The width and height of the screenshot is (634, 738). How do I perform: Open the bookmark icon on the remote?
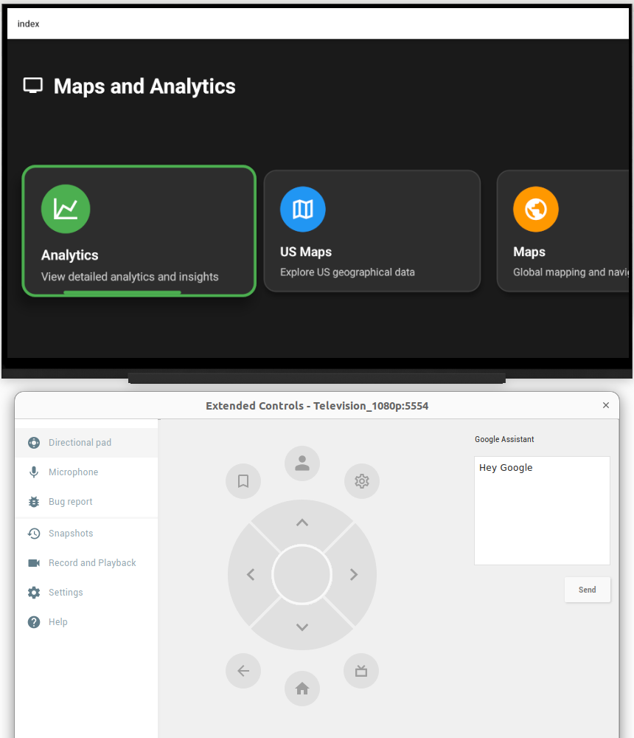tap(243, 480)
